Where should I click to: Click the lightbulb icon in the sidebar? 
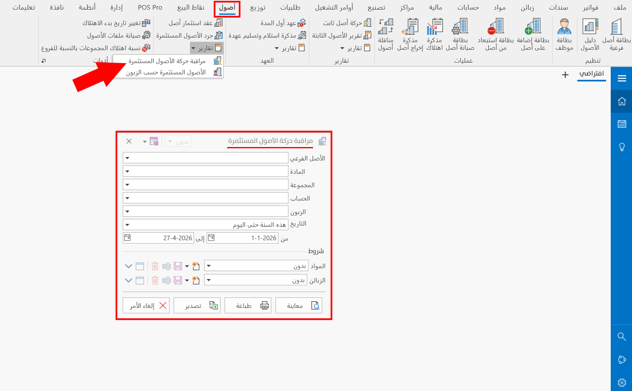[x=622, y=147]
